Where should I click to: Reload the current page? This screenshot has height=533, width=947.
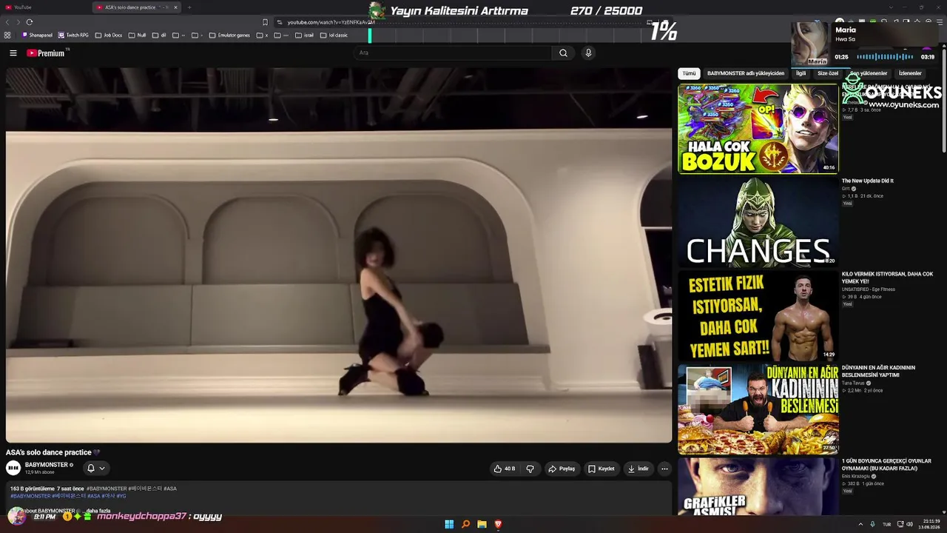(30, 22)
